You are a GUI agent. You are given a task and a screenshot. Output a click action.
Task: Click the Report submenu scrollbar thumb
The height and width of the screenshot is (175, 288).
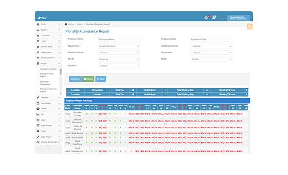click(x=61, y=71)
